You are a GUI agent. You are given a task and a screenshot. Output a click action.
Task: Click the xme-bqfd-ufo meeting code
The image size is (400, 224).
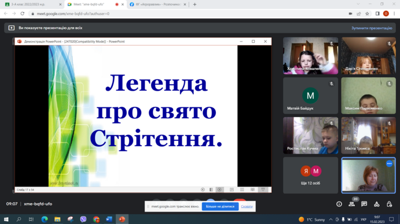click(x=38, y=204)
